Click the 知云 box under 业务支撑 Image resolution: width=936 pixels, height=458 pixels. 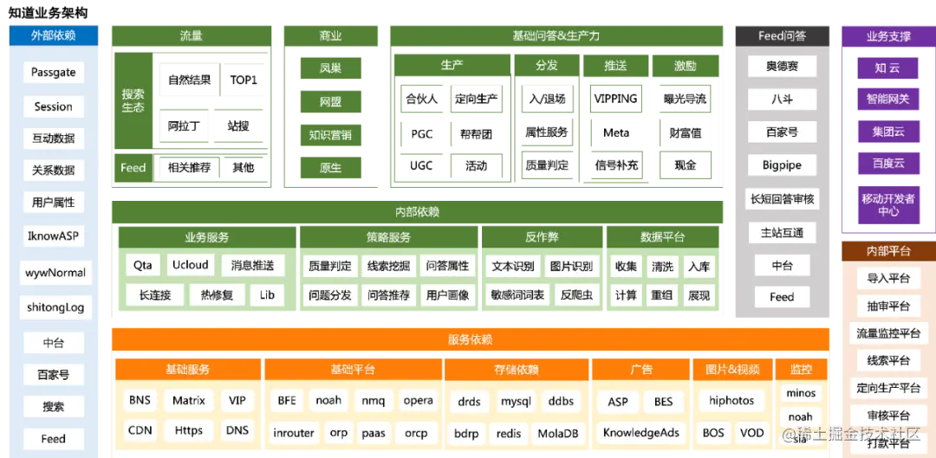coord(888,68)
